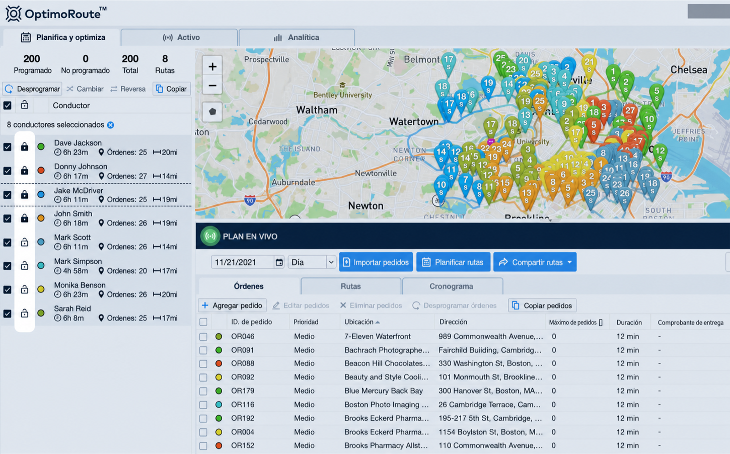Uncheck Jake McDriver driver checkbox

tap(7, 195)
